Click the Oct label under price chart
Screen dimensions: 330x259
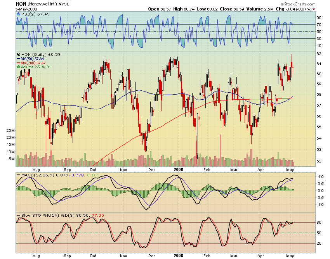point(93,170)
